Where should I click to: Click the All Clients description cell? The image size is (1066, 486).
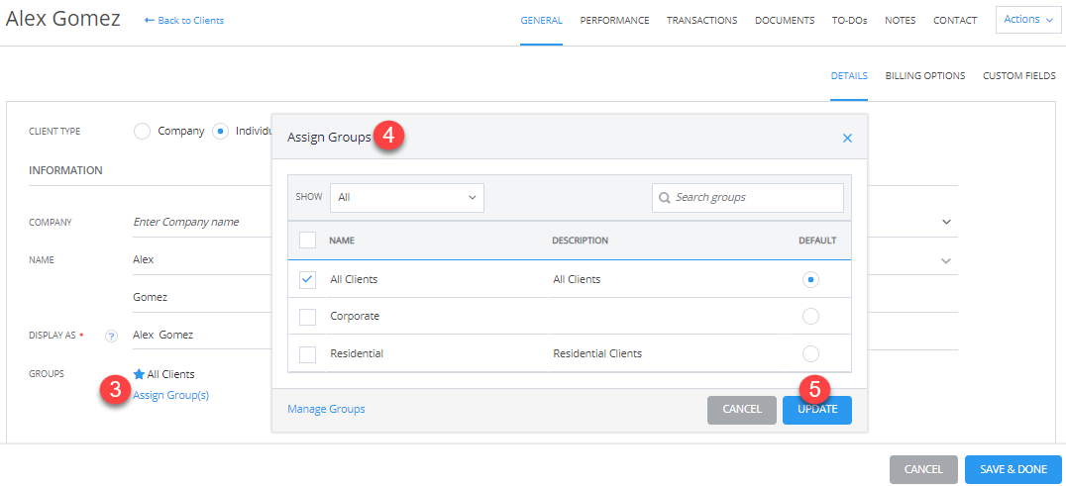(x=577, y=279)
